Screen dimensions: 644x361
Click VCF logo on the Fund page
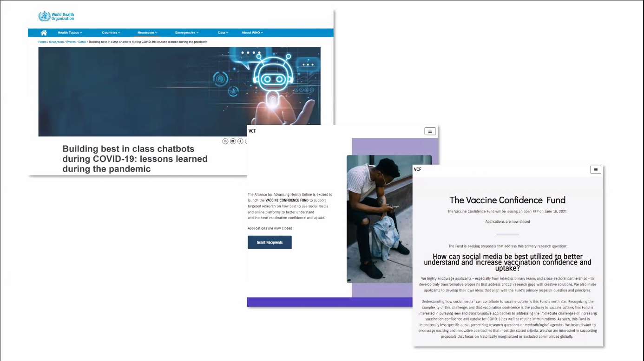tap(418, 169)
